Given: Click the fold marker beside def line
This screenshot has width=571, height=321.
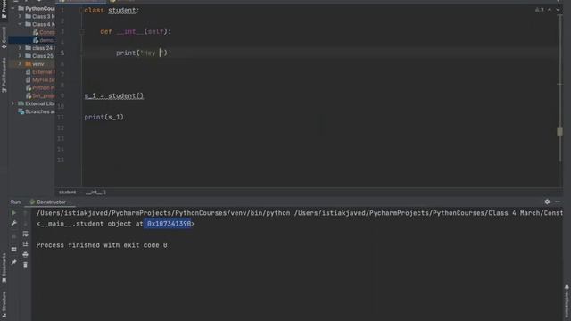Looking at the screenshot, I should pyautogui.click(x=82, y=32).
